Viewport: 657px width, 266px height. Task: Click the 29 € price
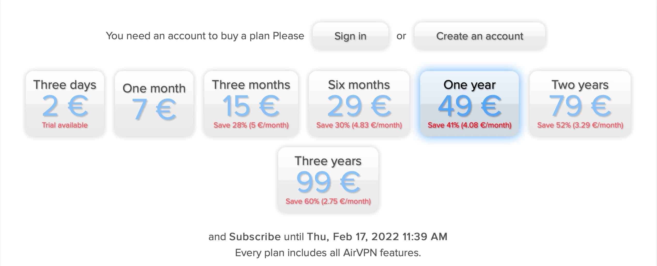(x=359, y=106)
